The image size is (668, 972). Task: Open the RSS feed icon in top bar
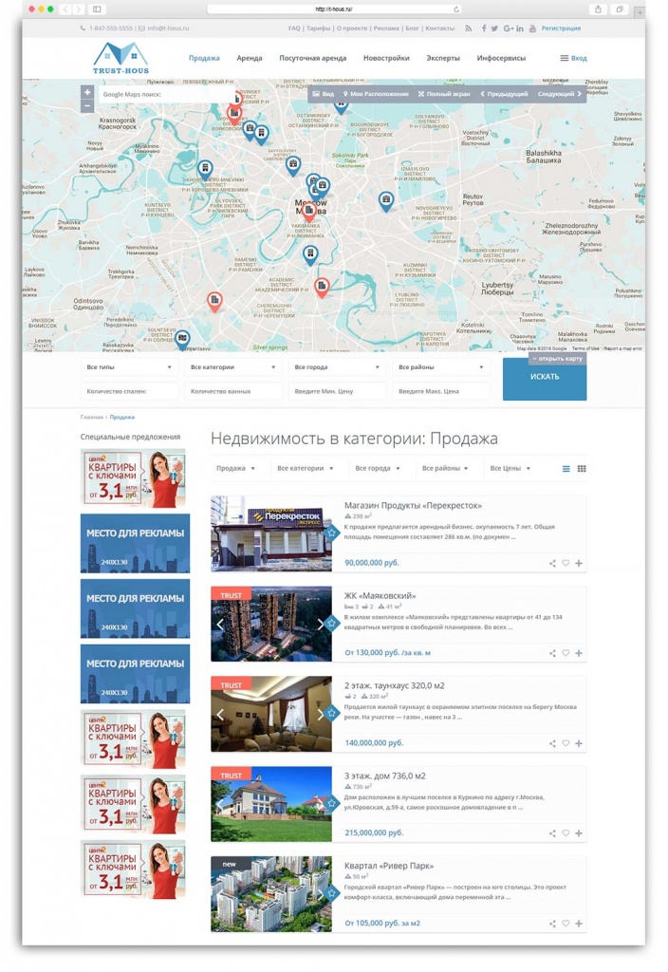[x=469, y=28]
